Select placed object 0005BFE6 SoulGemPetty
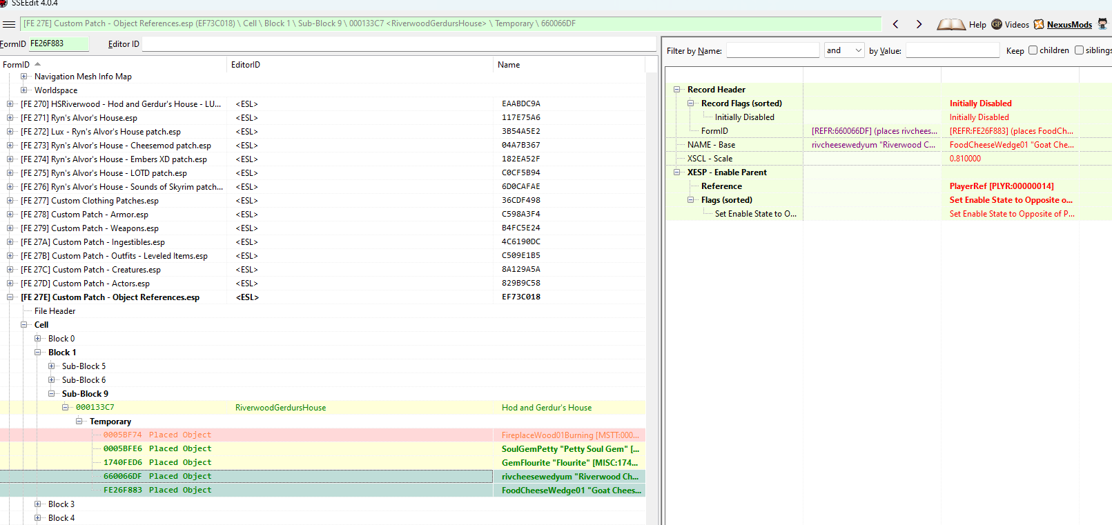 tap(322, 449)
